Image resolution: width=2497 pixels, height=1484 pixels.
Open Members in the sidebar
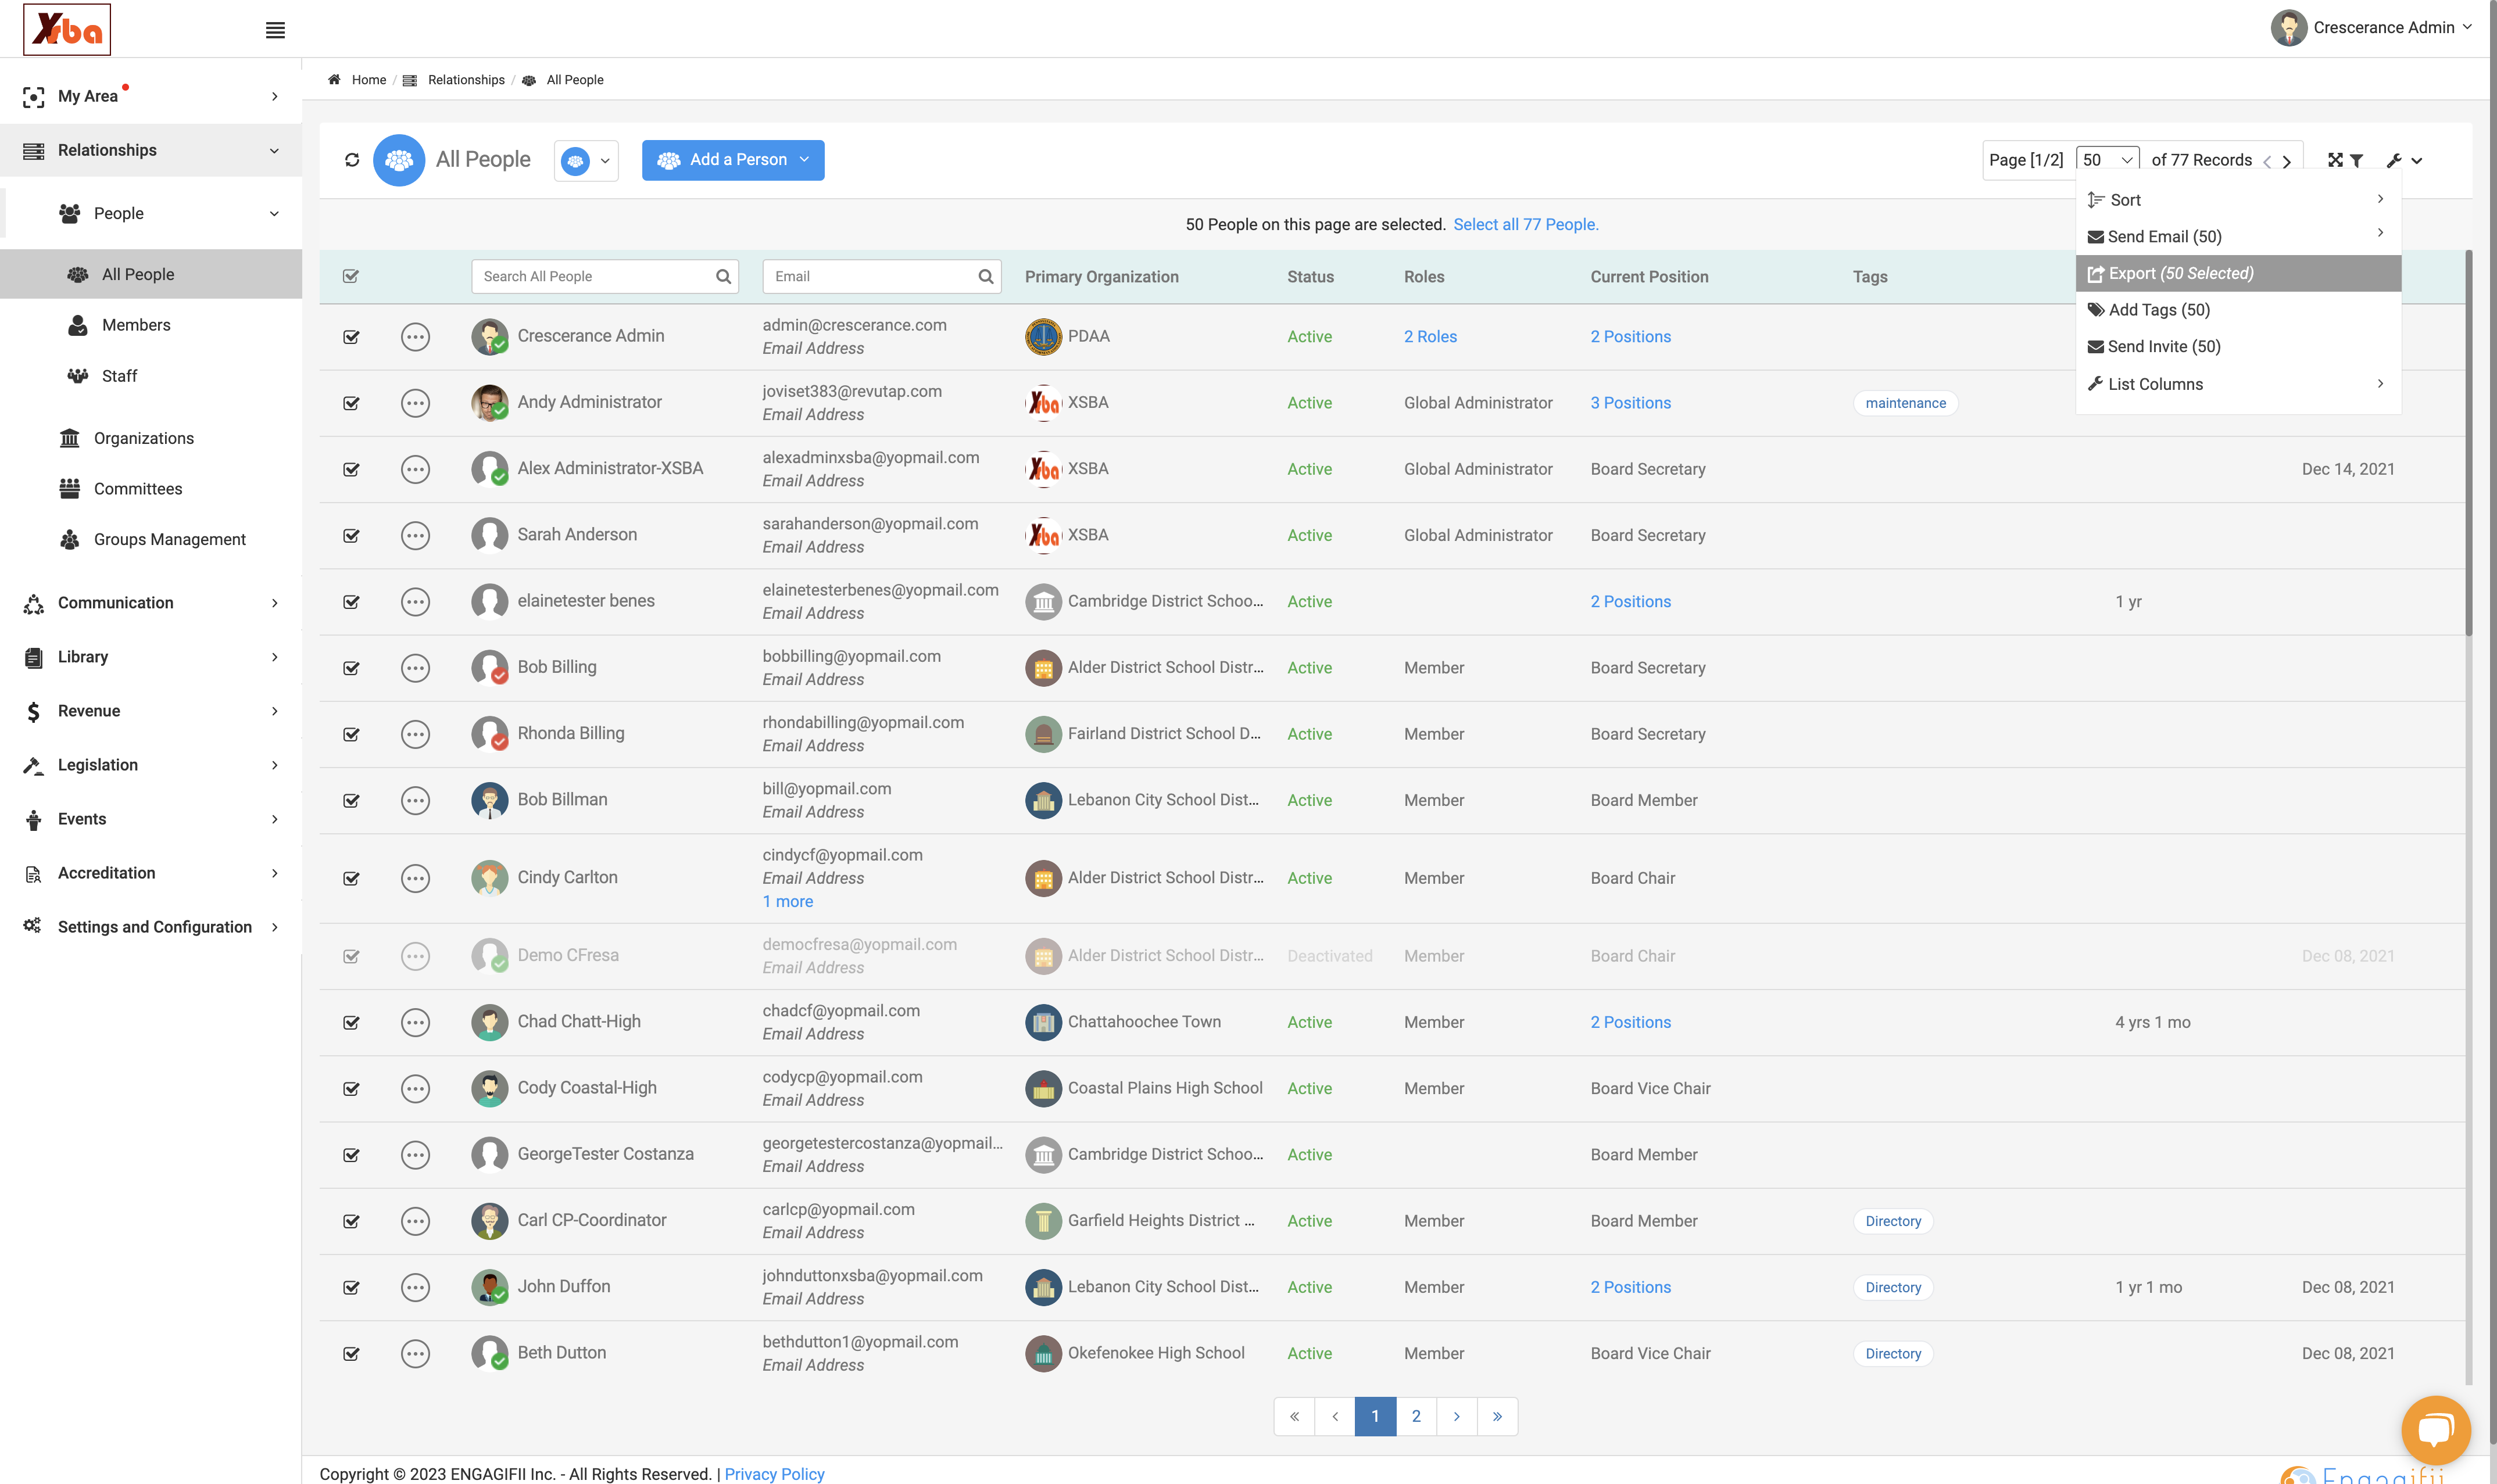tap(135, 325)
